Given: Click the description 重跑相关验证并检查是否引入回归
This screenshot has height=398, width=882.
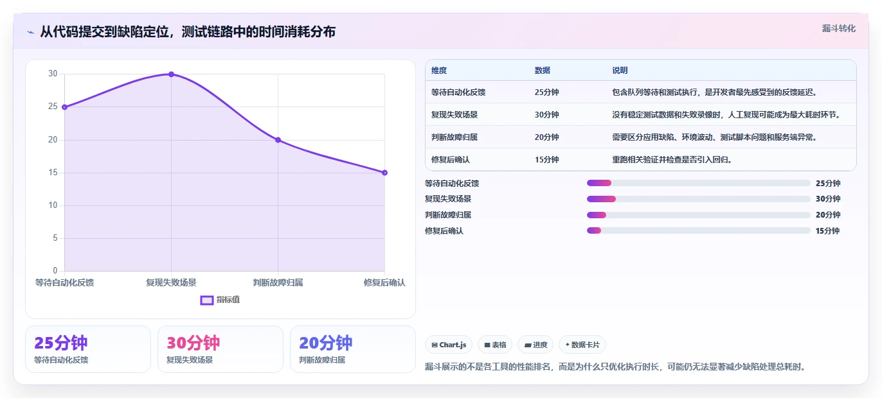Looking at the screenshot, I should click(x=672, y=160).
